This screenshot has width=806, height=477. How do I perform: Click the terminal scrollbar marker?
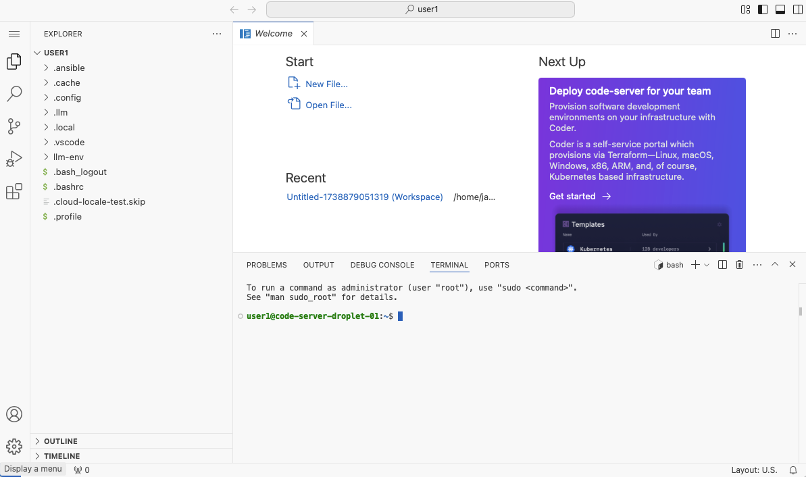801,311
